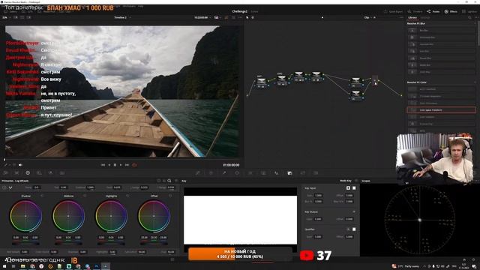
Task: Open the Magic Mask palette
Action: click(x=263, y=173)
